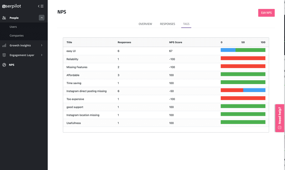Expand the Growth Insights submenu arrow

click(x=42, y=46)
